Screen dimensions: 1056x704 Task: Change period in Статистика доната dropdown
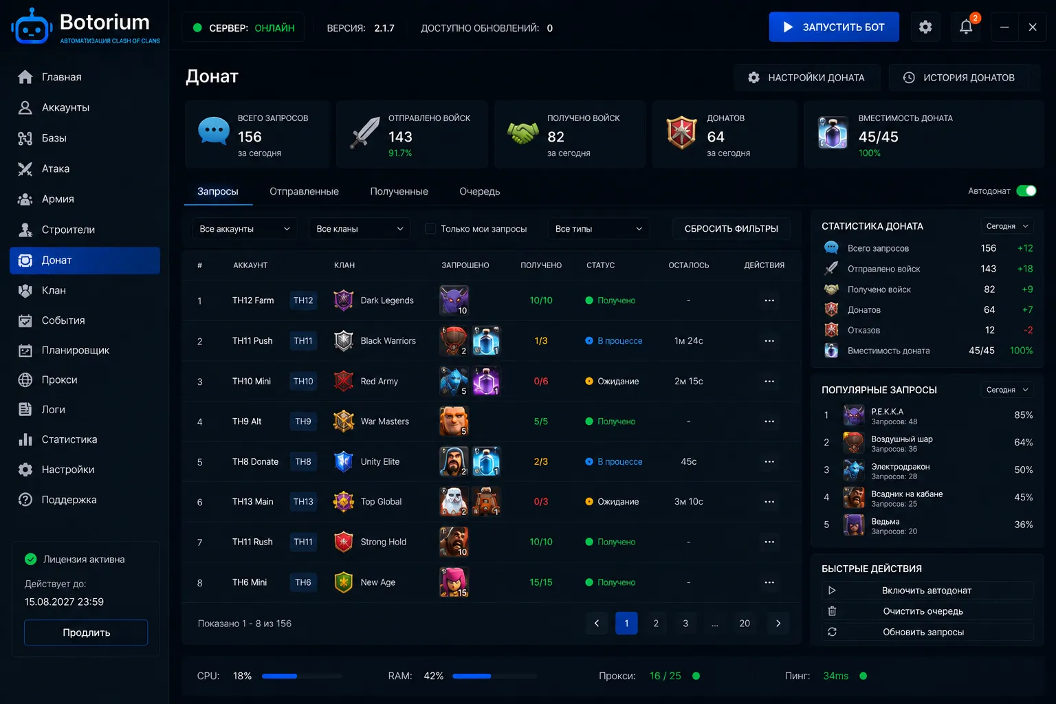(1006, 226)
